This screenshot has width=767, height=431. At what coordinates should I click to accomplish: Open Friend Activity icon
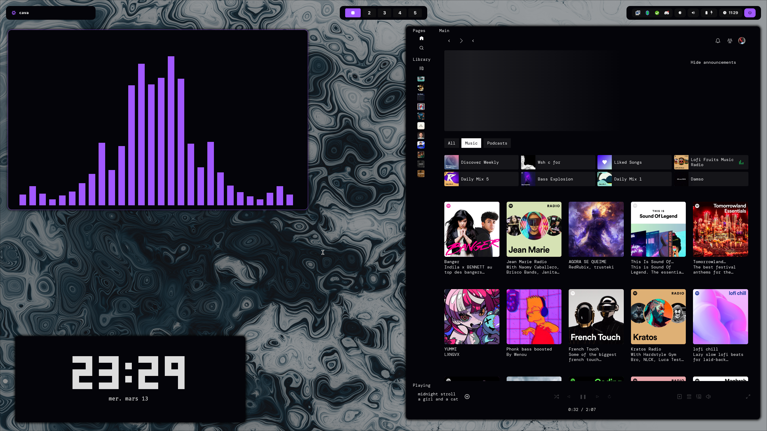(x=730, y=41)
